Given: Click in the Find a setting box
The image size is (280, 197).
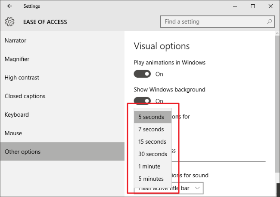Looking at the screenshot, I should 217,22.
